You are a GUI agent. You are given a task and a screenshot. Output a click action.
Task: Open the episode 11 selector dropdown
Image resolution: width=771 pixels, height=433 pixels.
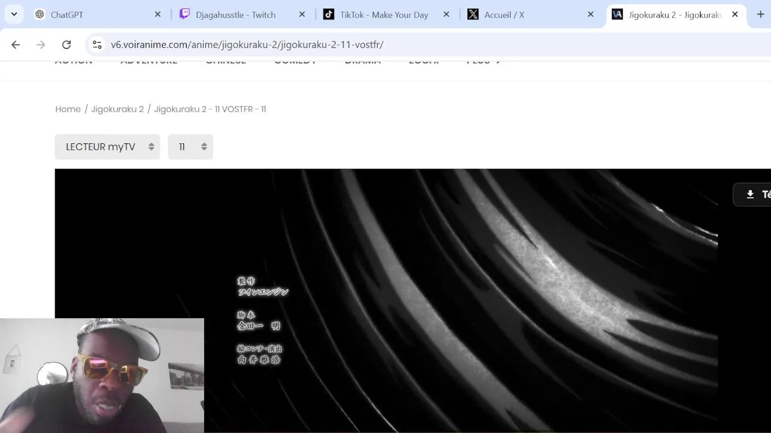tap(190, 147)
